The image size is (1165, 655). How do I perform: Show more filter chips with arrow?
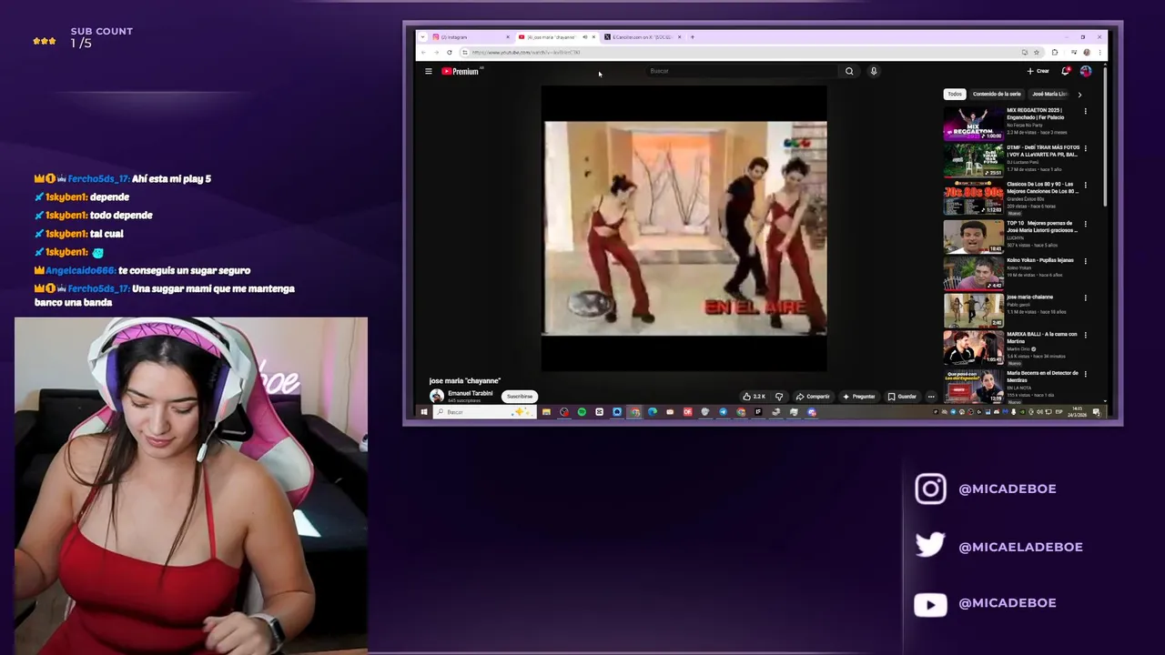click(1079, 94)
